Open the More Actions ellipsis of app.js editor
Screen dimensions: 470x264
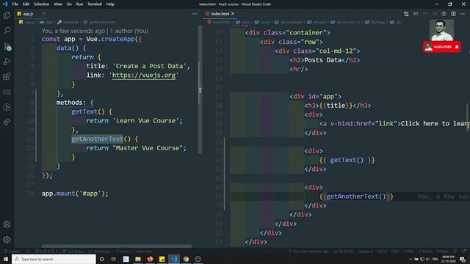click(195, 14)
